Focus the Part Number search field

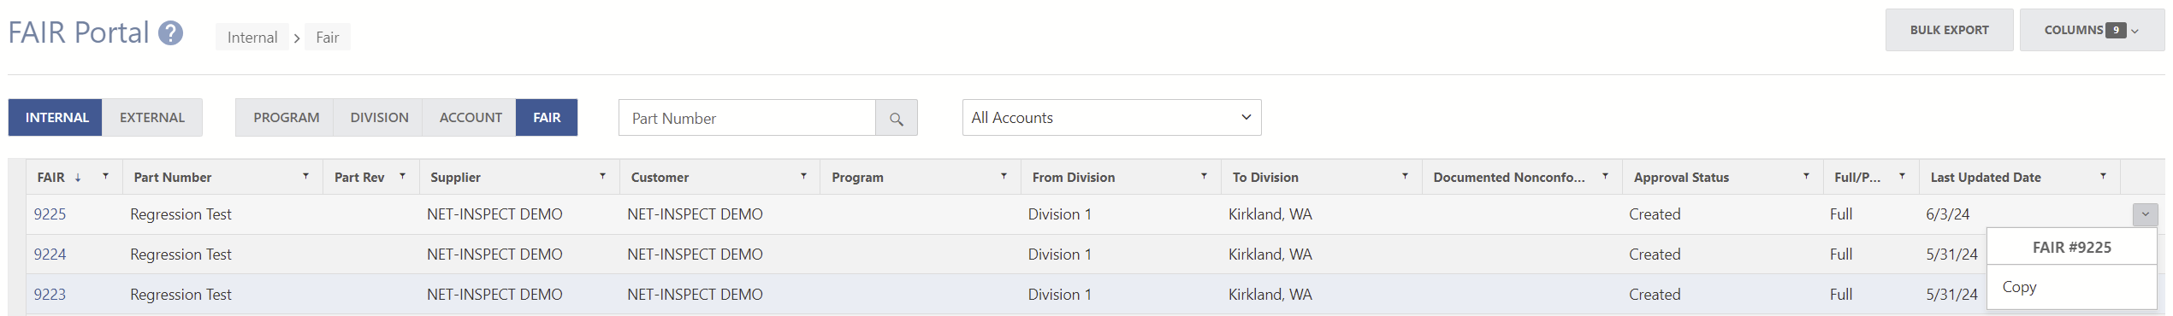click(x=747, y=118)
